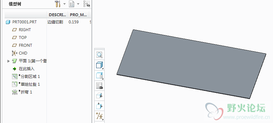Screen dimensions: 273x123
Task: Expand the 平面 1 first wall feature
Action: point(8,61)
